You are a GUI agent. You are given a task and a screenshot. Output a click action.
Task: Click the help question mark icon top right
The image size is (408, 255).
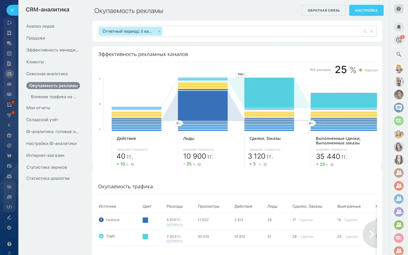tap(399, 9)
